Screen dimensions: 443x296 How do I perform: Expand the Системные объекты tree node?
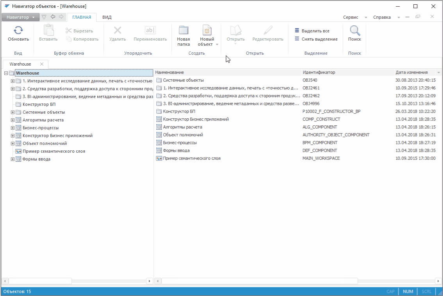pyautogui.click(x=13, y=112)
